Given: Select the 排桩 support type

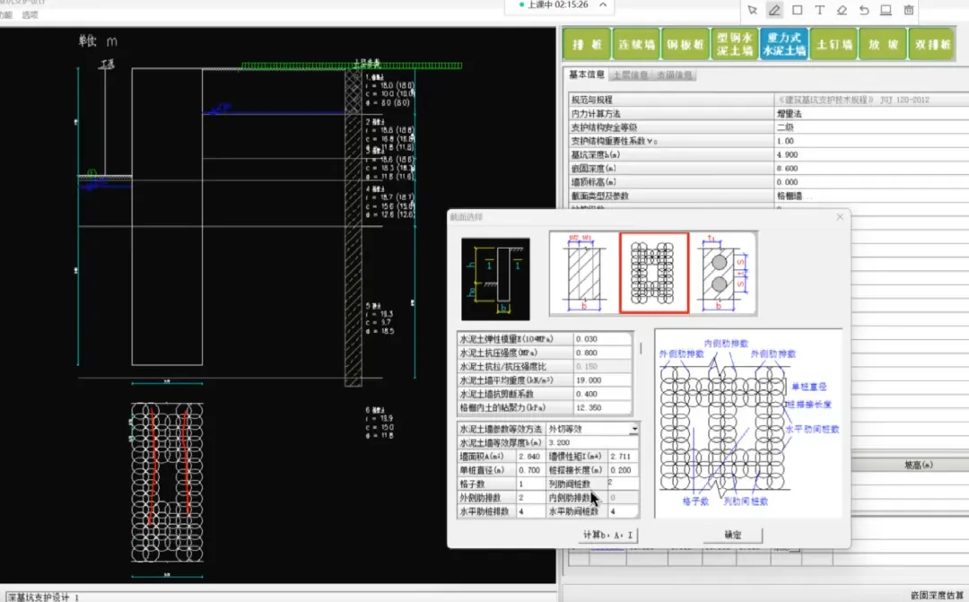Looking at the screenshot, I should [587, 44].
